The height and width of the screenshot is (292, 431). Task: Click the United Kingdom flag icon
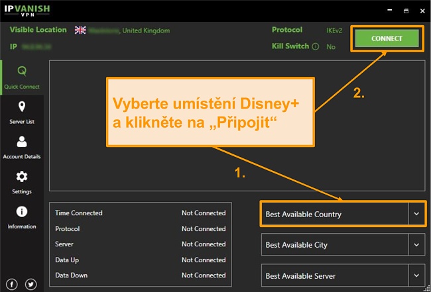pos(80,30)
